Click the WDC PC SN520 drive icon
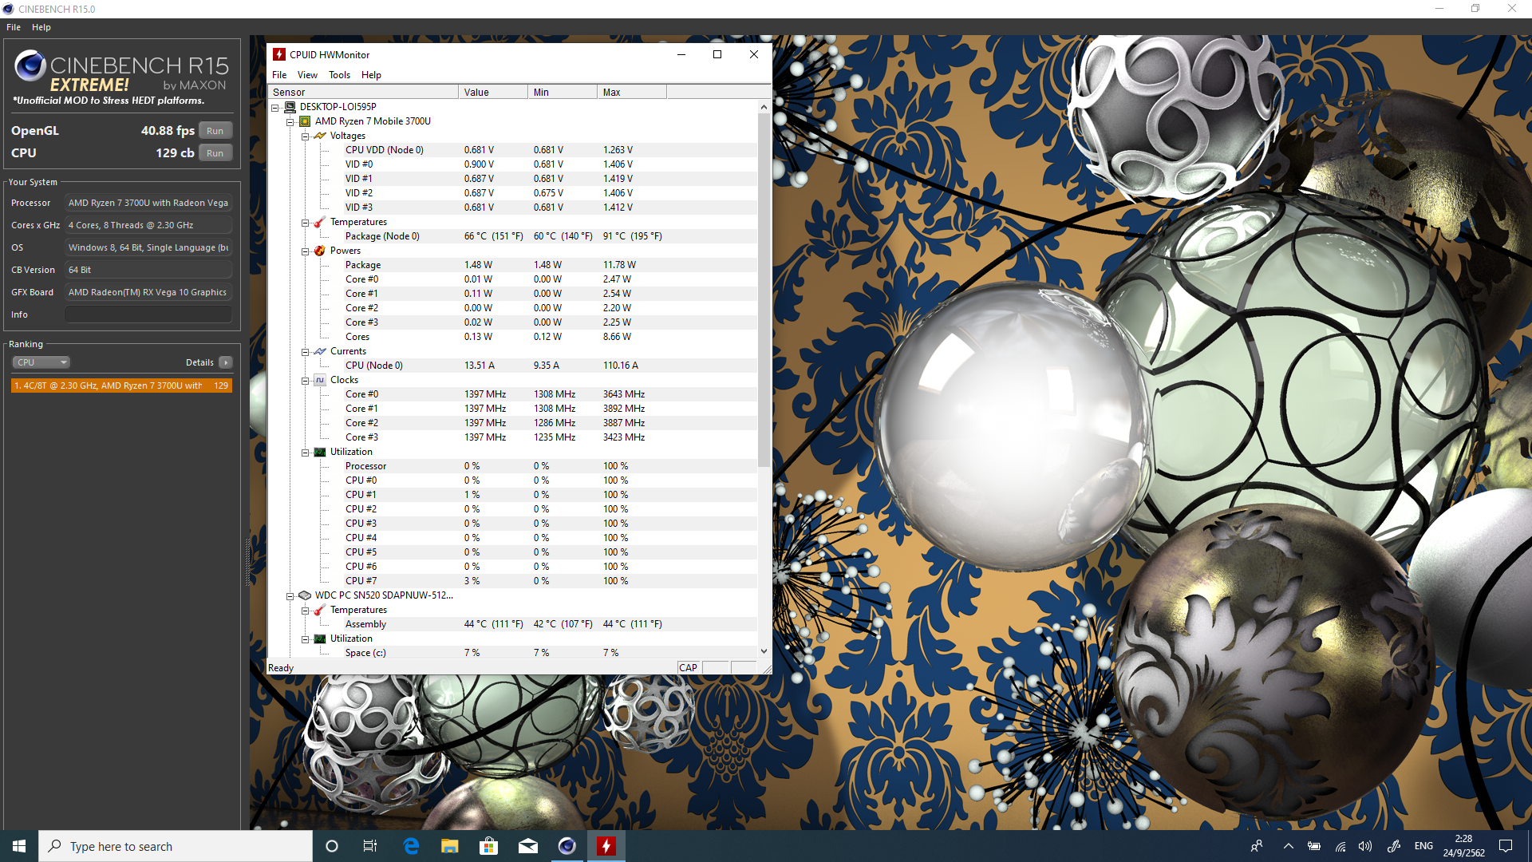 305,595
